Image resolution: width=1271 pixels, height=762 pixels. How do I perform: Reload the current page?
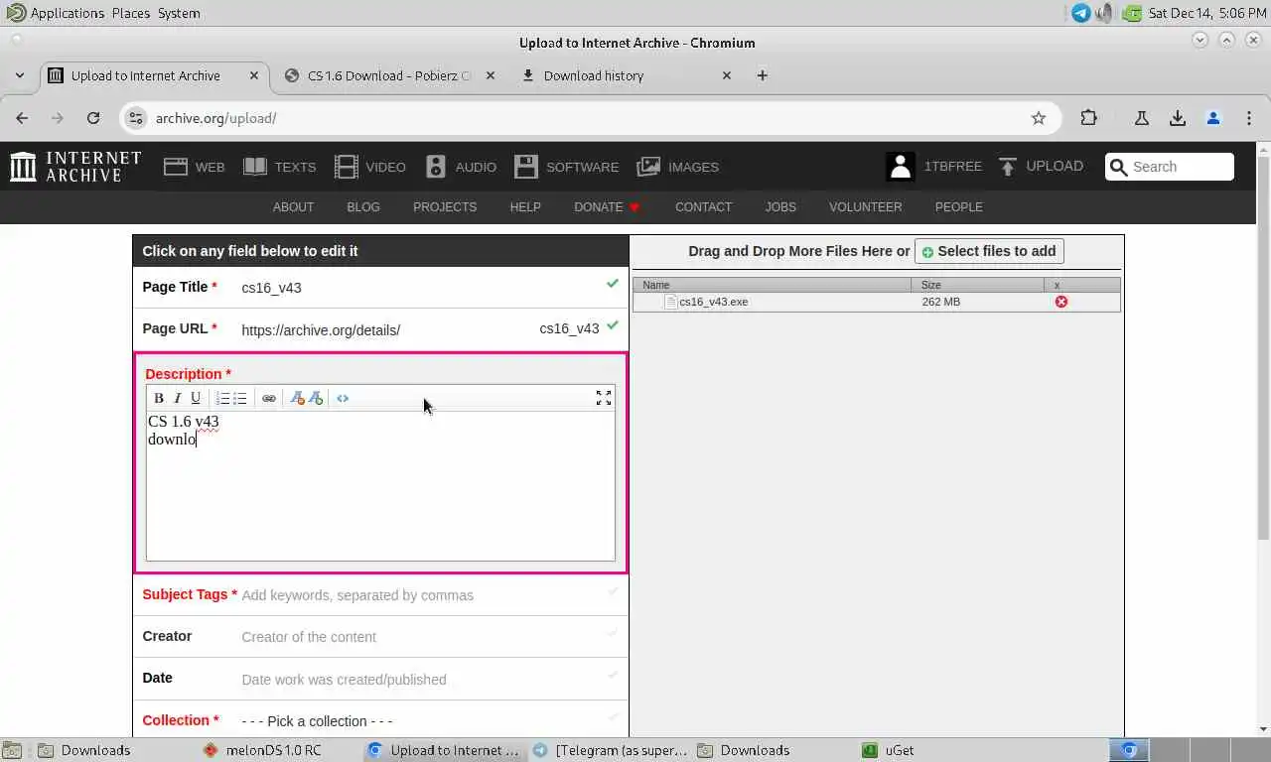pyautogui.click(x=93, y=118)
